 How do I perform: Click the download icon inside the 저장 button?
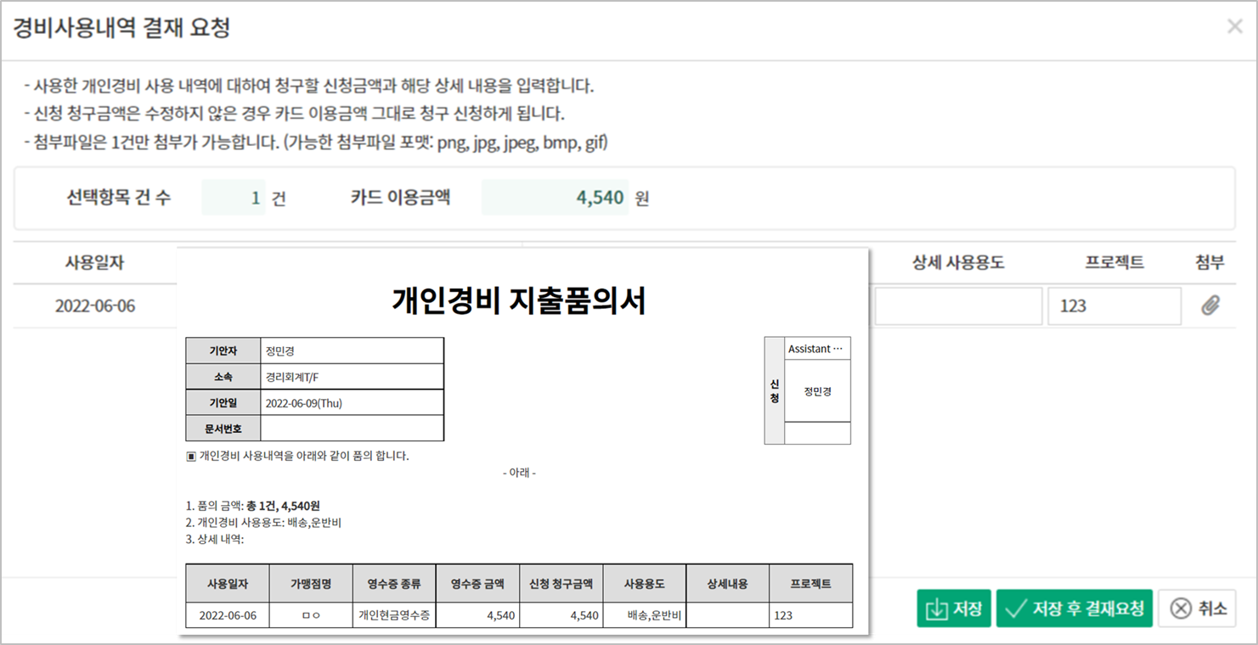[x=937, y=609]
